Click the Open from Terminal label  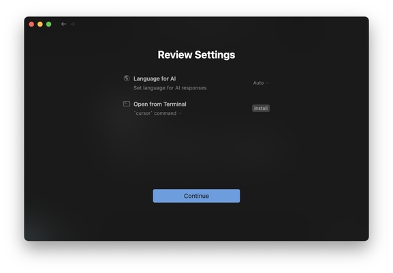(x=160, y=104)
